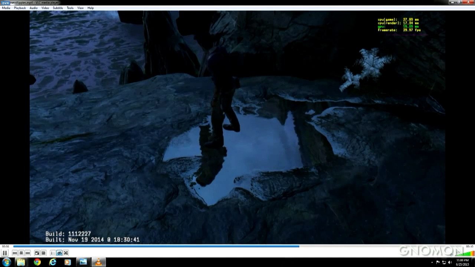Open the Windows Start menu
The height and width of the screenshot is (267, 475).
tap(7, 262)
